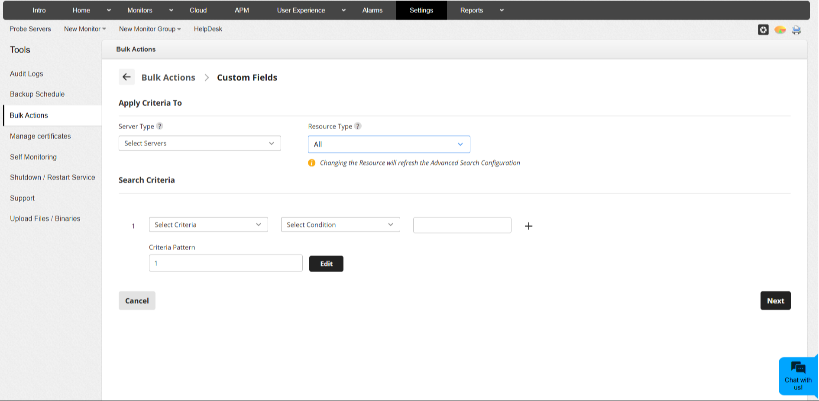This screenshot has width=819, height=401.
Task: Click the Edit button under Criteria Pattern
Action: 326,263
